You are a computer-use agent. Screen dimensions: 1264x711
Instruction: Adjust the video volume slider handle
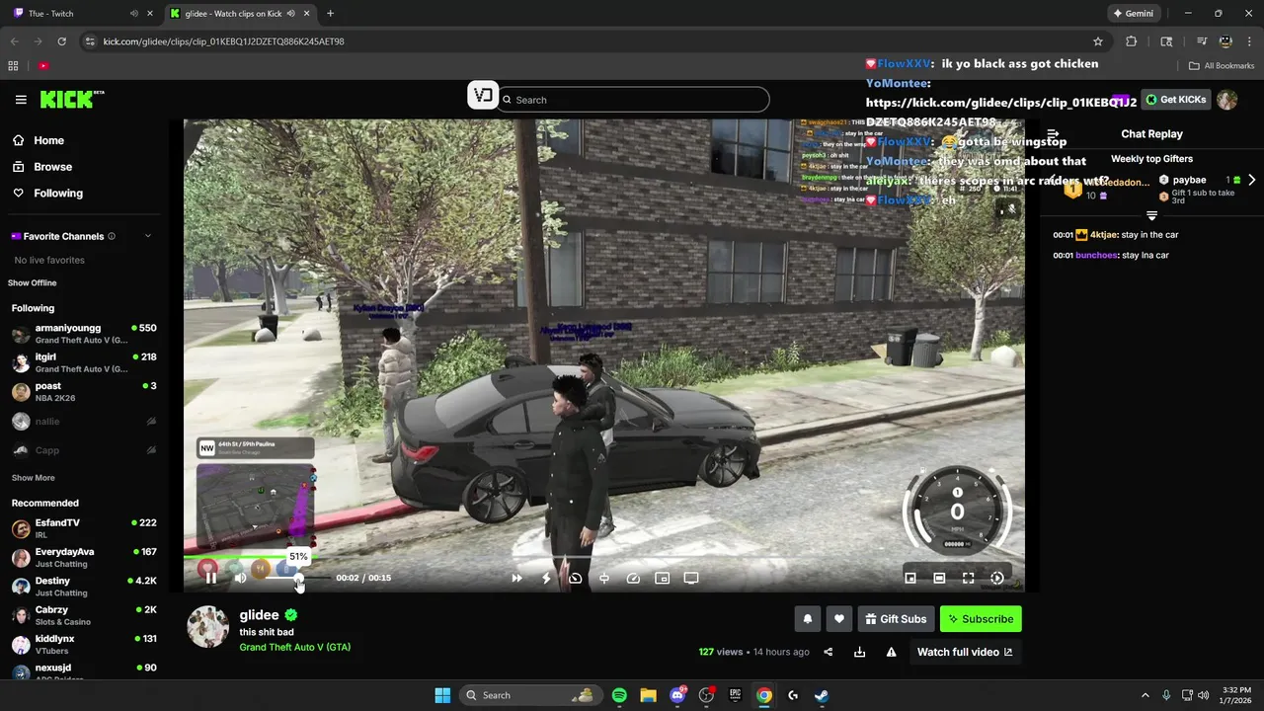point(299,579)
